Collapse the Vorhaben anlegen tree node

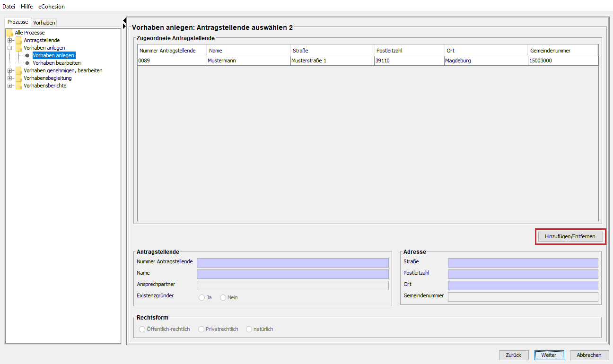pos(9,48)
